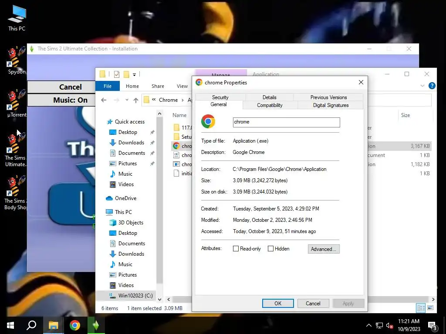This screenshot has height=334, width=446.
Task: Select pinned Pictures under Quick access
Action: pyautogui.click(x=127, y=164)
